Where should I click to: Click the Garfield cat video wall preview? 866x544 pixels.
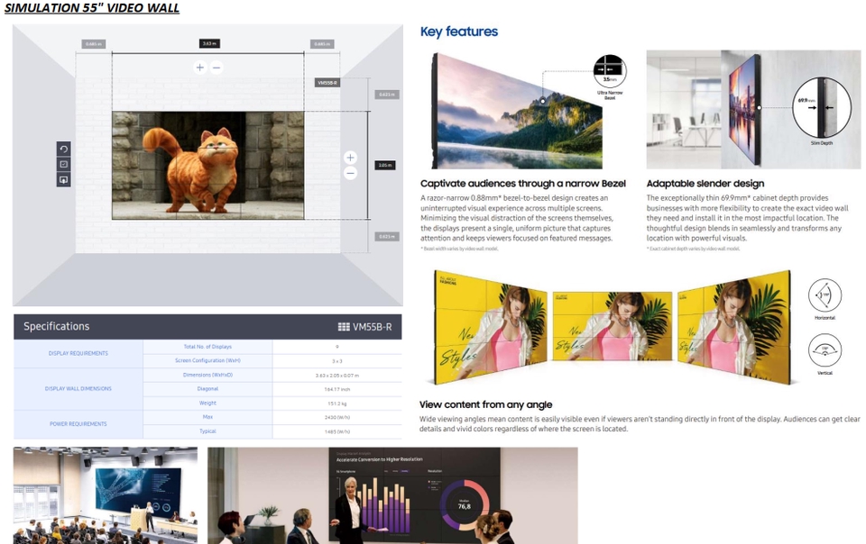point(207,166)
